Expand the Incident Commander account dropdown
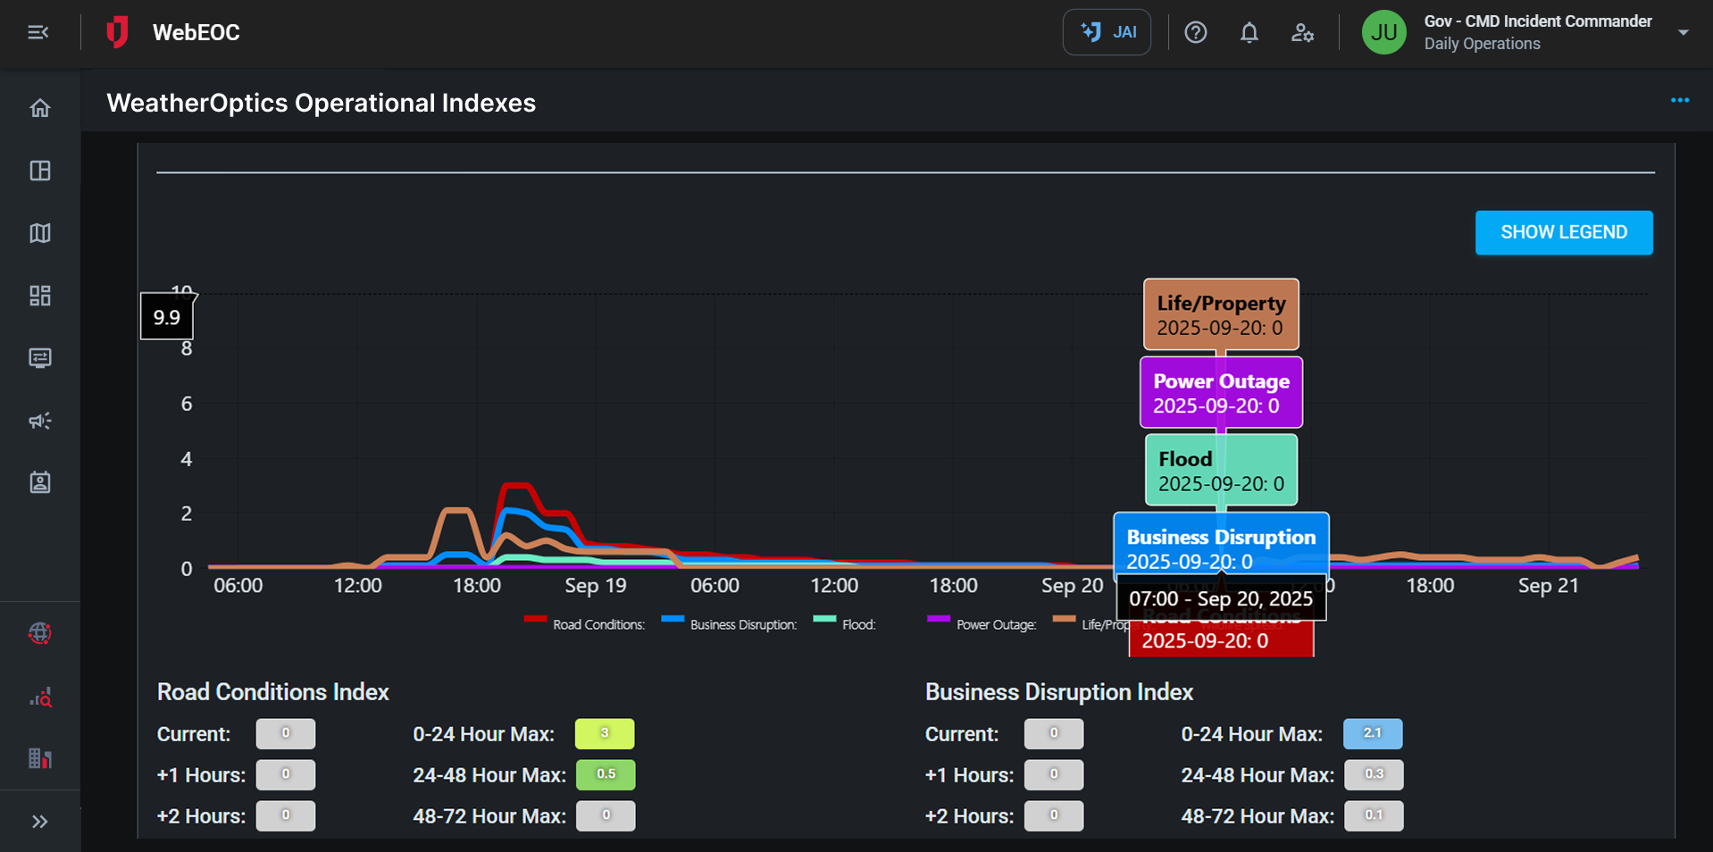1713x852 pixels. (1683, 33)
